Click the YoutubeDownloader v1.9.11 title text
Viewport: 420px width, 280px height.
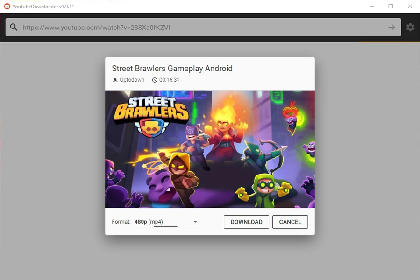pos(43,7)
